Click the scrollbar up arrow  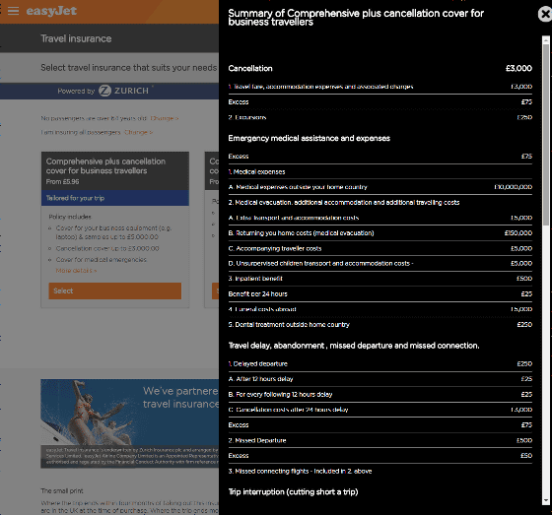(x=546, y=40)
